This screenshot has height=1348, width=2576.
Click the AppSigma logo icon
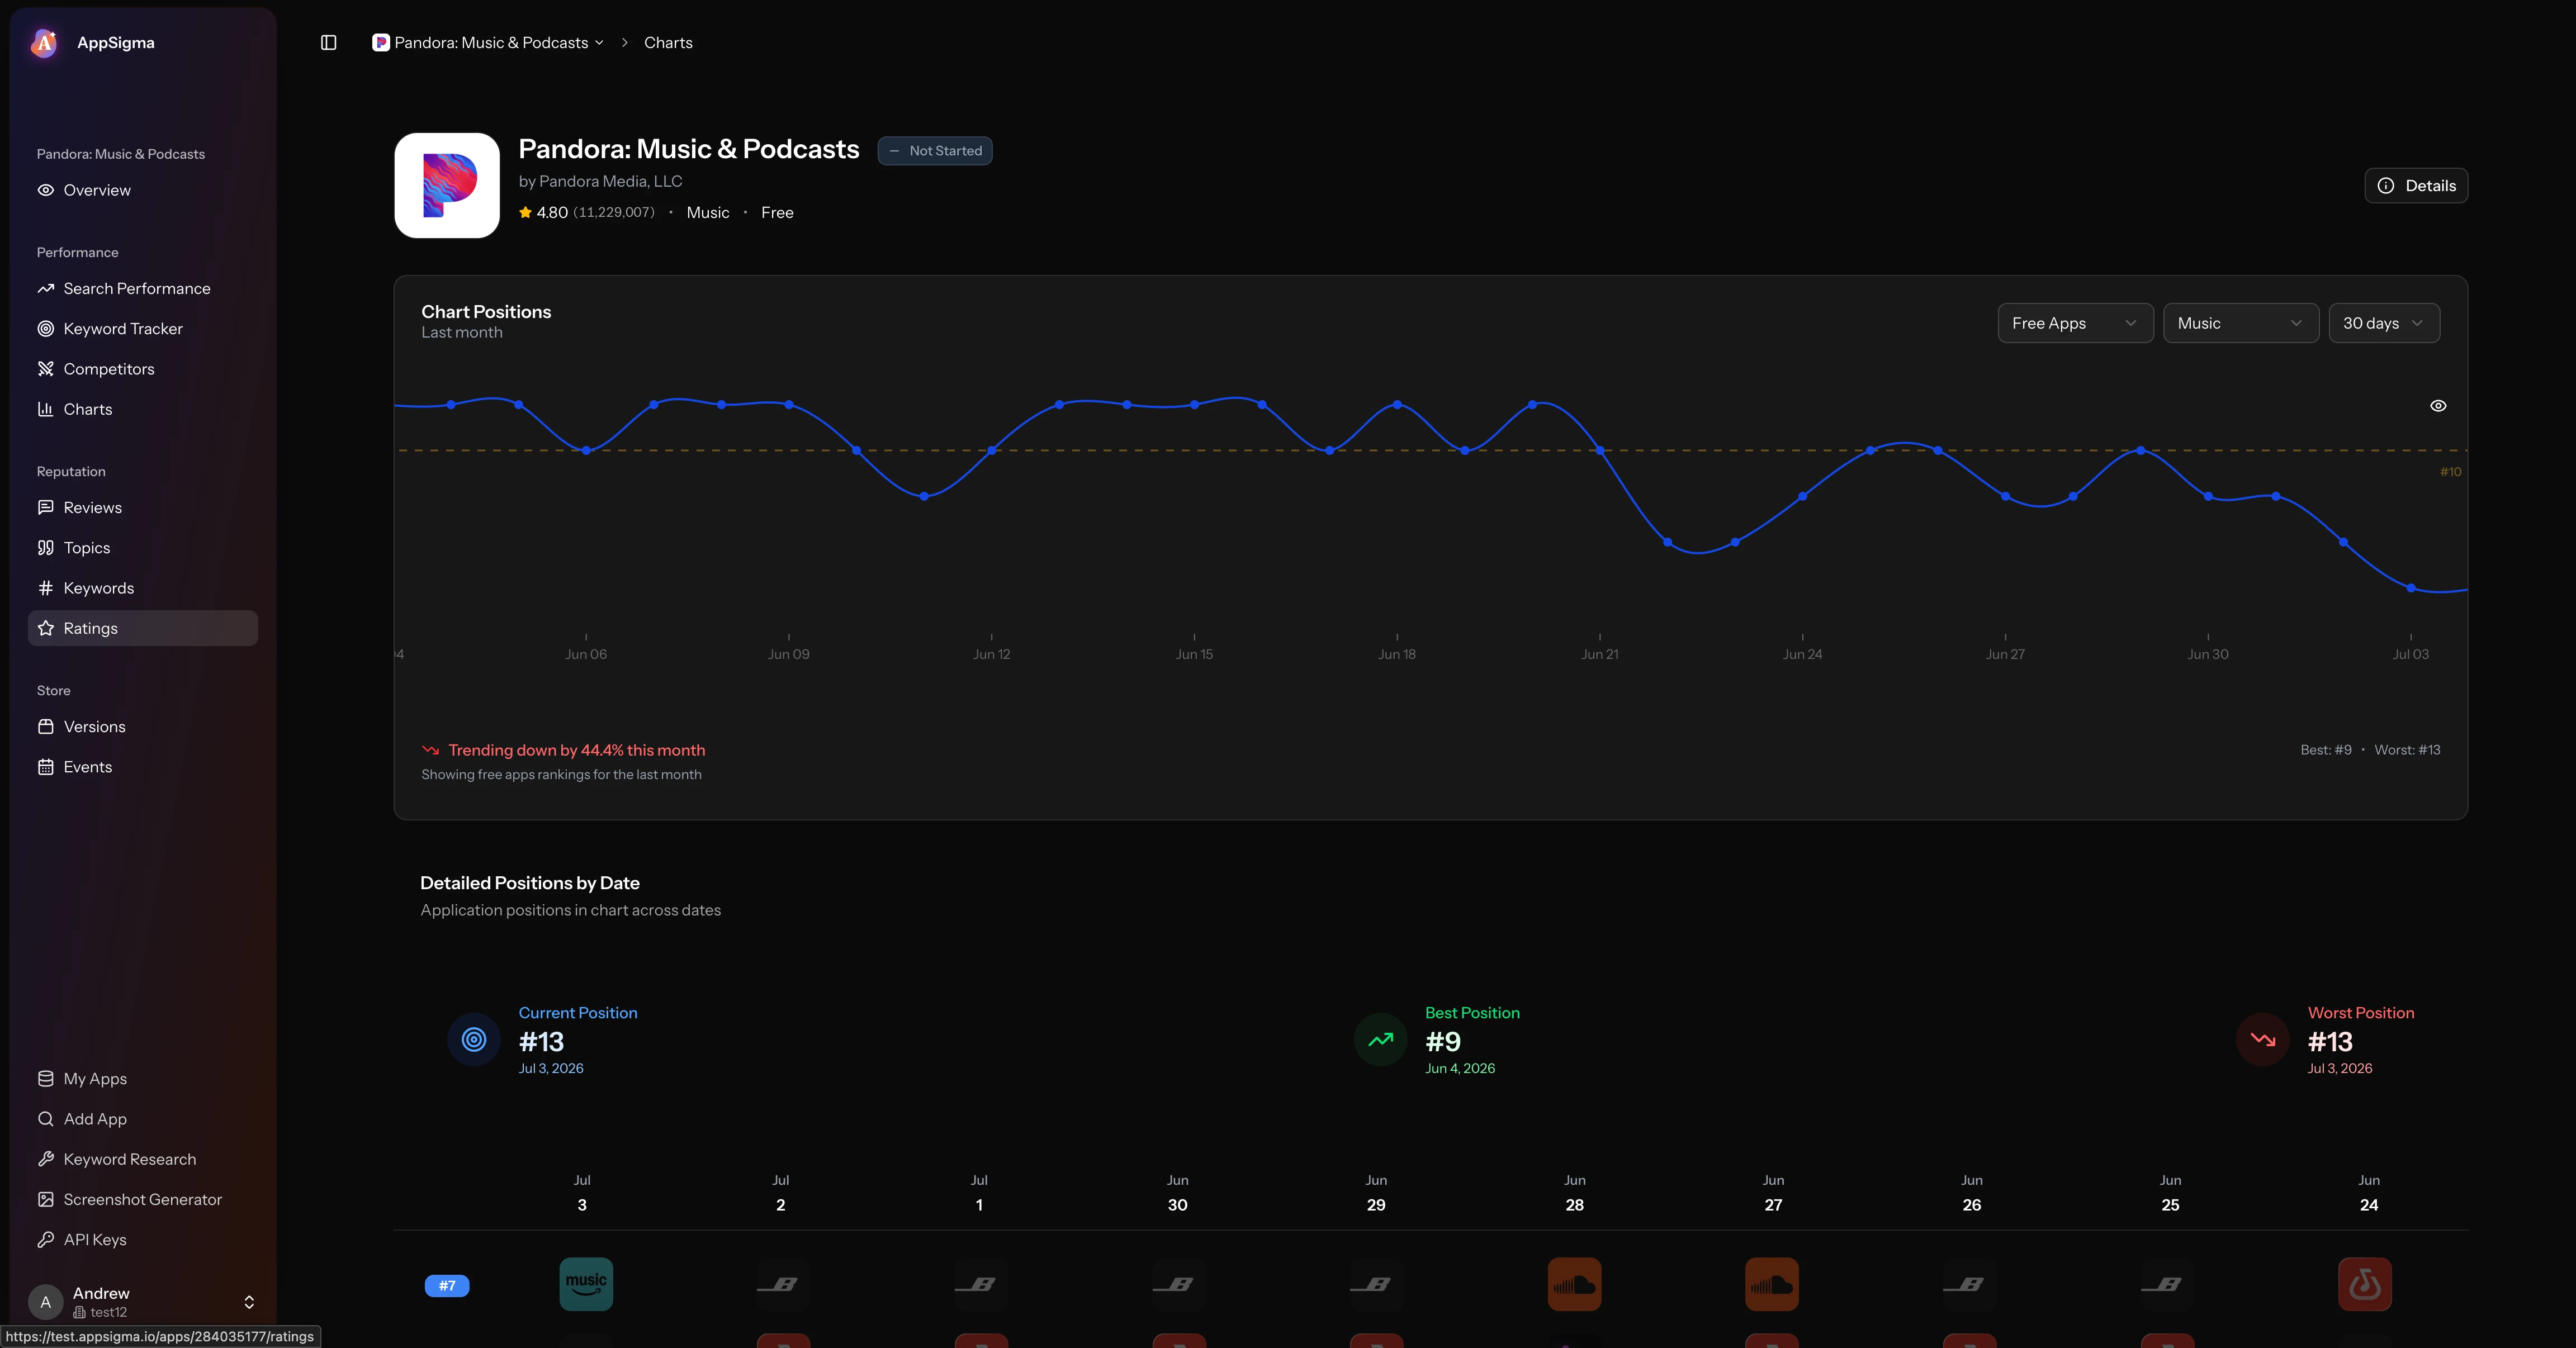(x=44, y=43)
